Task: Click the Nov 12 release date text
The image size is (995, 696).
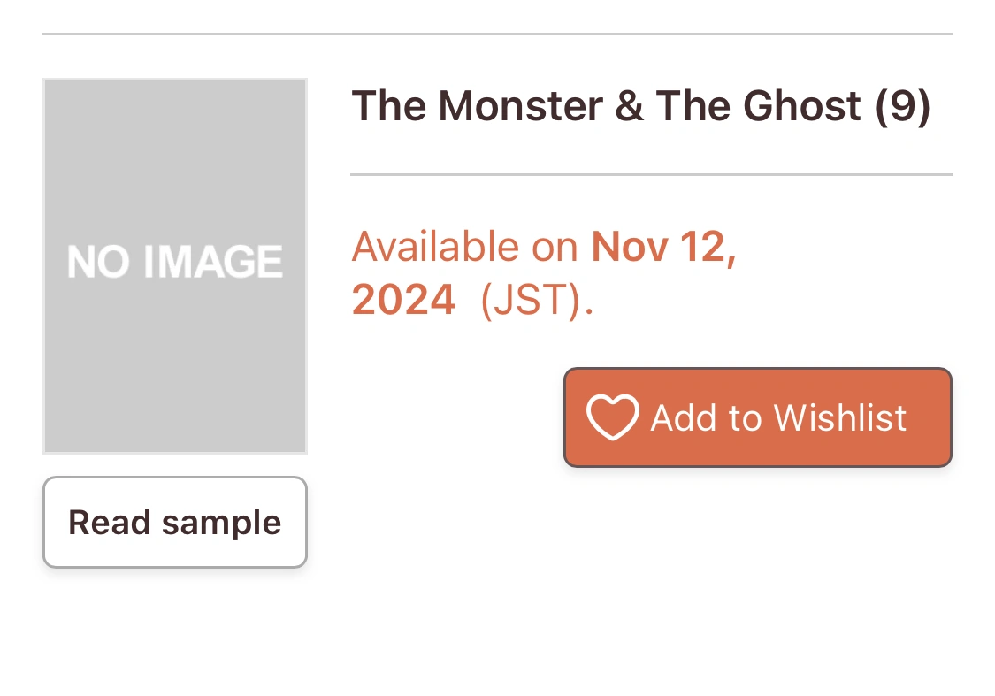Action: coord(663,247)
